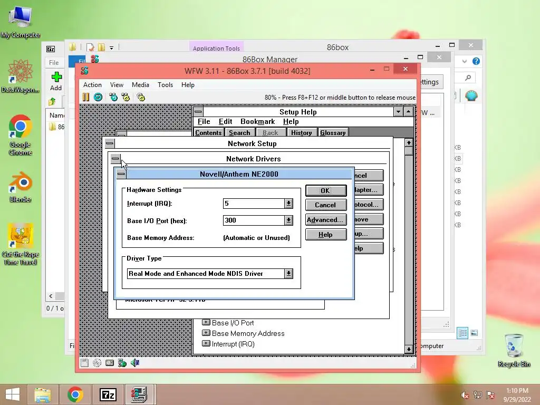The image size is (540, 405).
Task: Open the DataWagon desktop shortcut
Action: point(21,76)
